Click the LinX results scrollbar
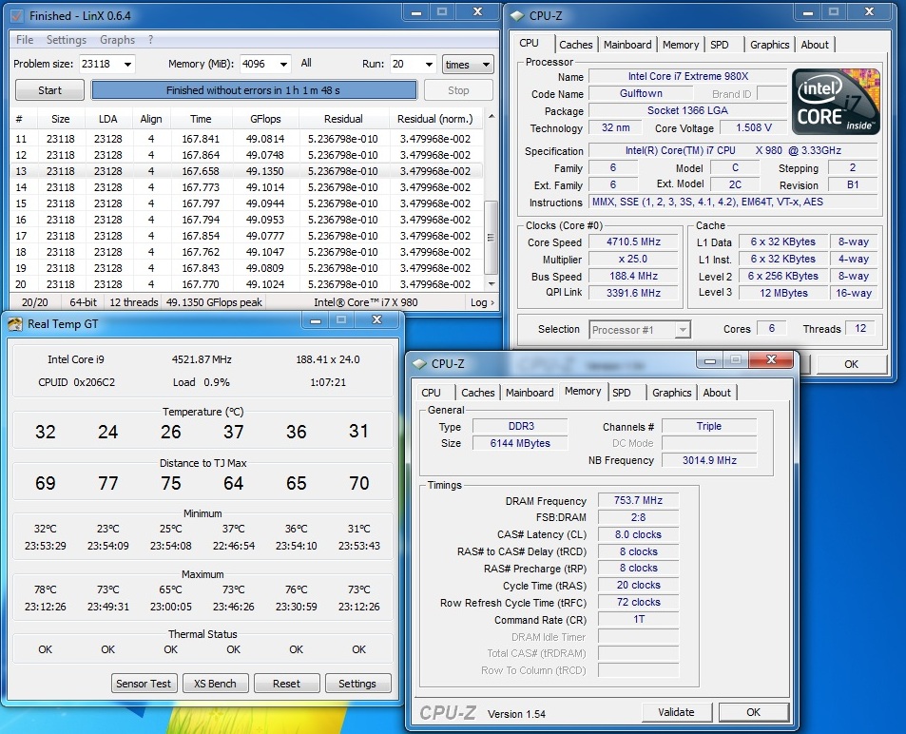The height and width of the screenshot is (734, 906). coord(491,238)
